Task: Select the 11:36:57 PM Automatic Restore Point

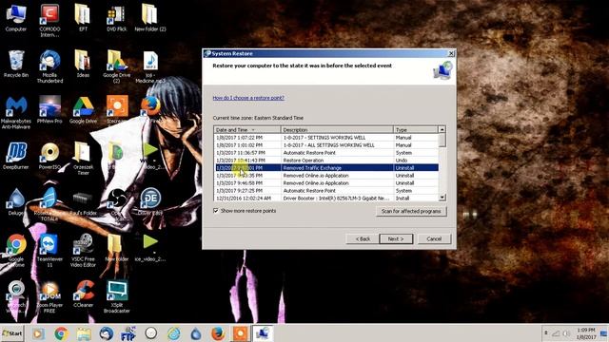Action: [x=326, y=153]
